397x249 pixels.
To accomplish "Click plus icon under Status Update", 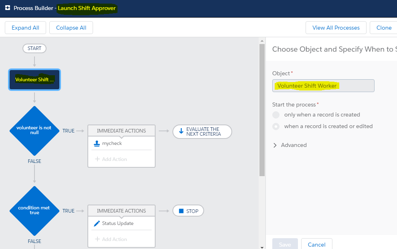I will 97,239.
